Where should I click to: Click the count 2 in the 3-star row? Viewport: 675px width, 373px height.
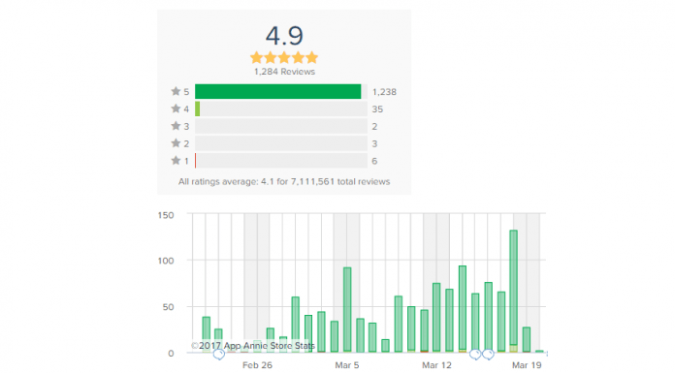pos(374,127)
